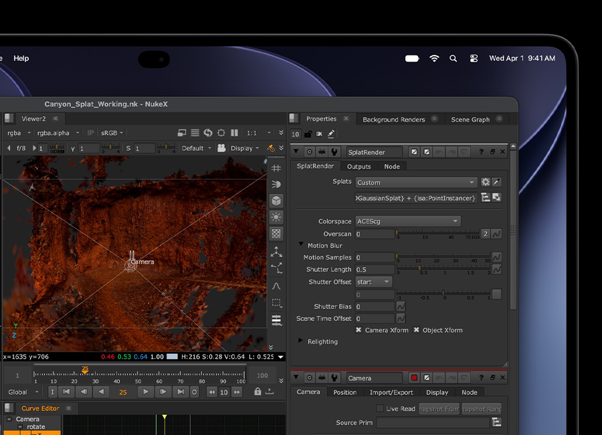602x435 pixels.
Task: Click the lock icon beside the Properties panel count
Action: click(308, 134)
